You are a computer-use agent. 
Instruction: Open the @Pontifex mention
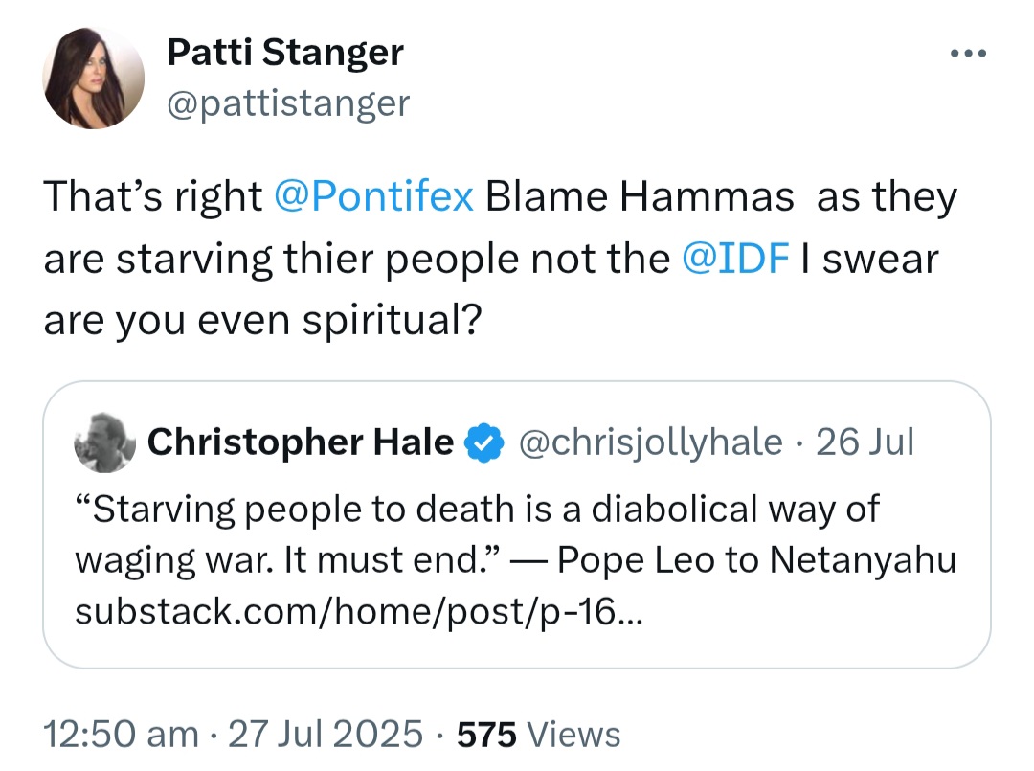point(373,196)
